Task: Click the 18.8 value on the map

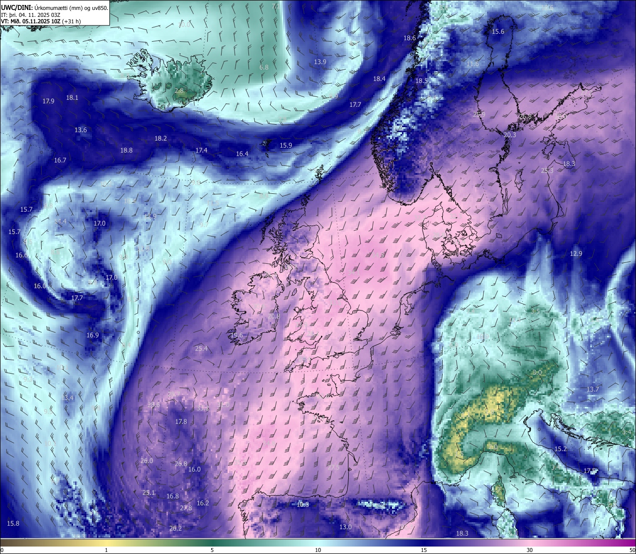Action: click(x=126, y=151)
